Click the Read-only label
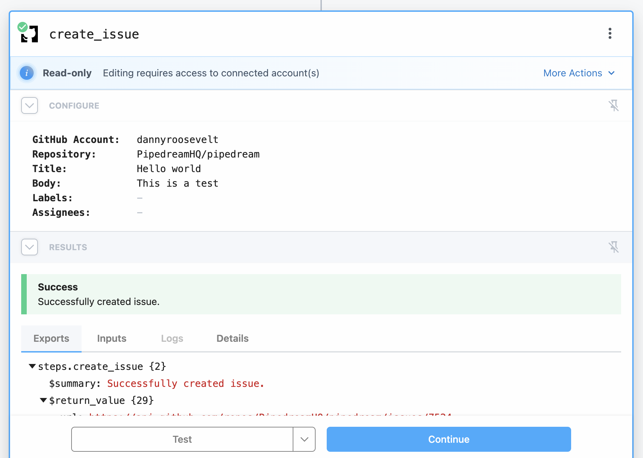 pos(67,73)
